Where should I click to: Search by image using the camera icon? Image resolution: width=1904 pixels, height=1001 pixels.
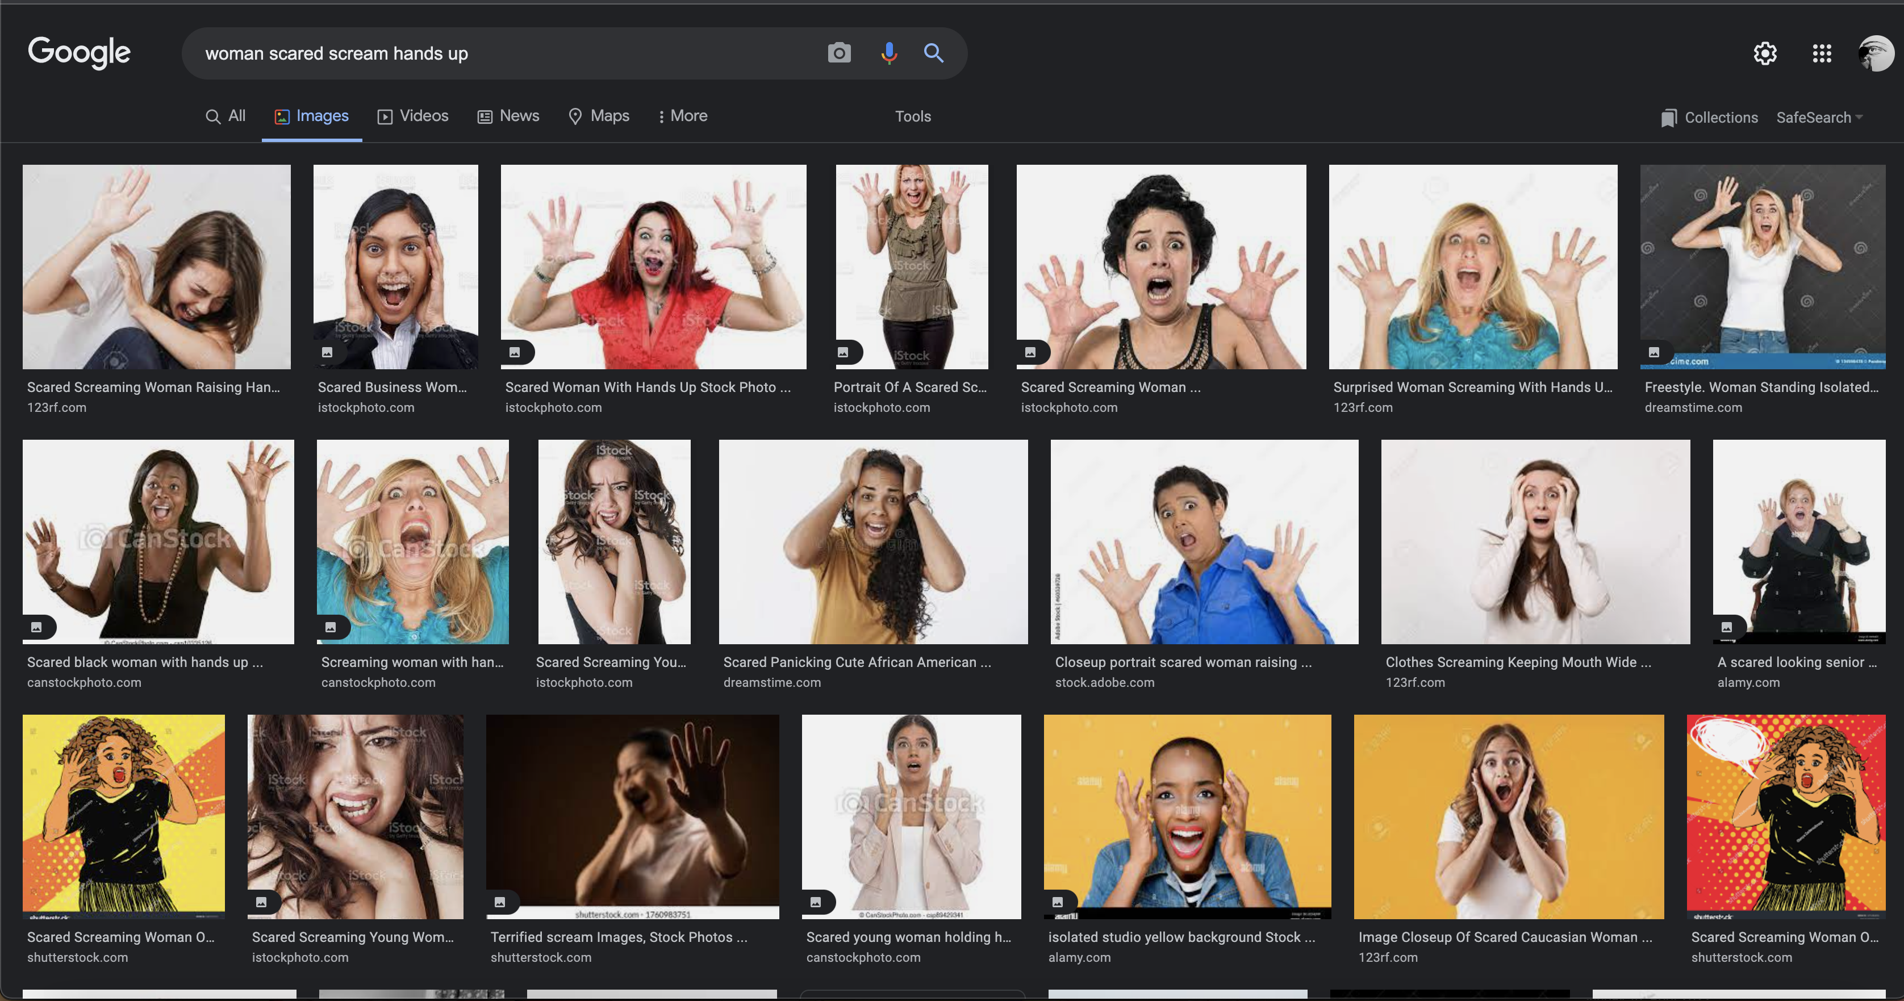[x=839, y=53]
